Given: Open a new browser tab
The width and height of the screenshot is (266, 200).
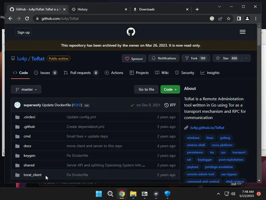Looking at the screenshot, I should point(197,9).
